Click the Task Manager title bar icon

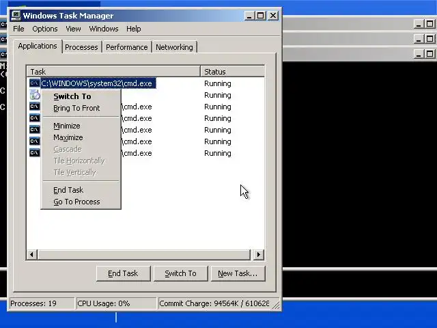16,16
